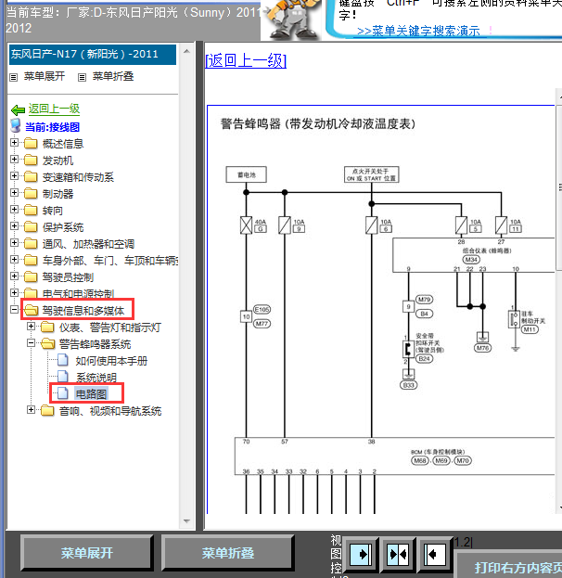Click the sidebar scrollbar down arrow
The height and width of the screenshot is (578, 562).
[186, 520]
